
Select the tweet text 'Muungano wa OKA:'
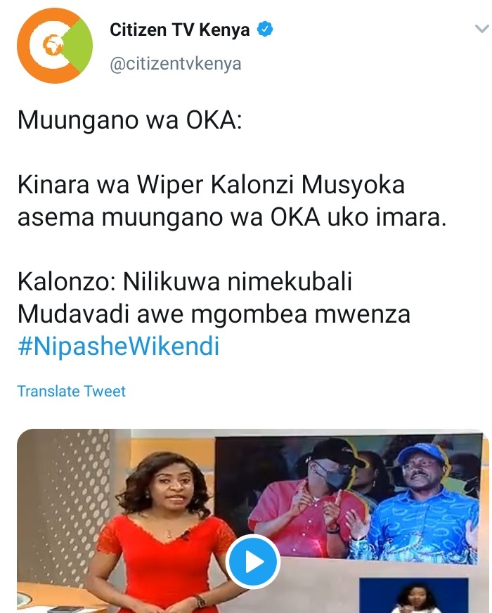click(130, 120)
